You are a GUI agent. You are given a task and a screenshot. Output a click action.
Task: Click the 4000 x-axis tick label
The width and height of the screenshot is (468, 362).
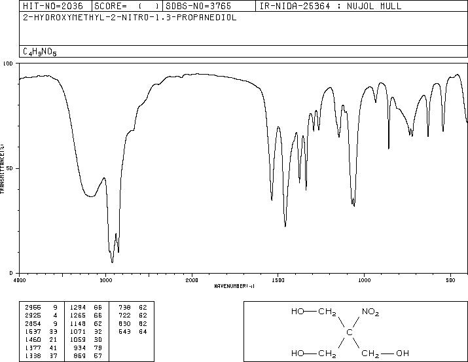(20, 280)
